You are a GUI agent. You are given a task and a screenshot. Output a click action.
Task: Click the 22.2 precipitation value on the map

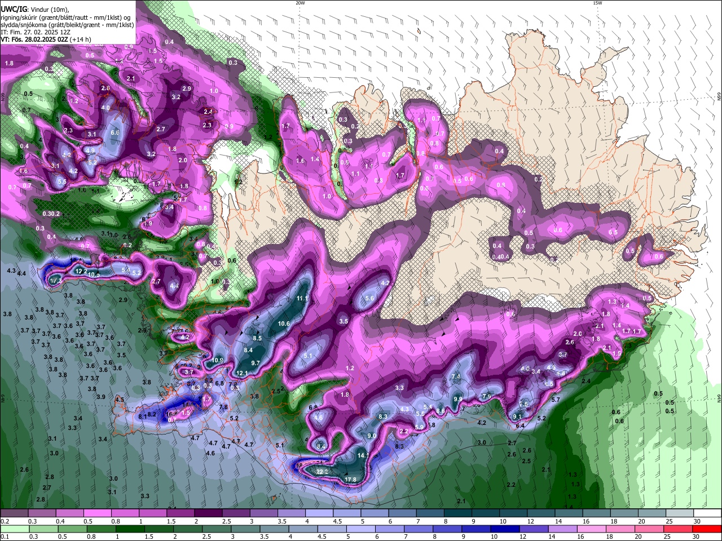coord(322,472)
